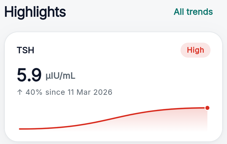227x144 pixels.
Task: Click the digit 9 in TSH reading
Action: click(x=36, y=75)
